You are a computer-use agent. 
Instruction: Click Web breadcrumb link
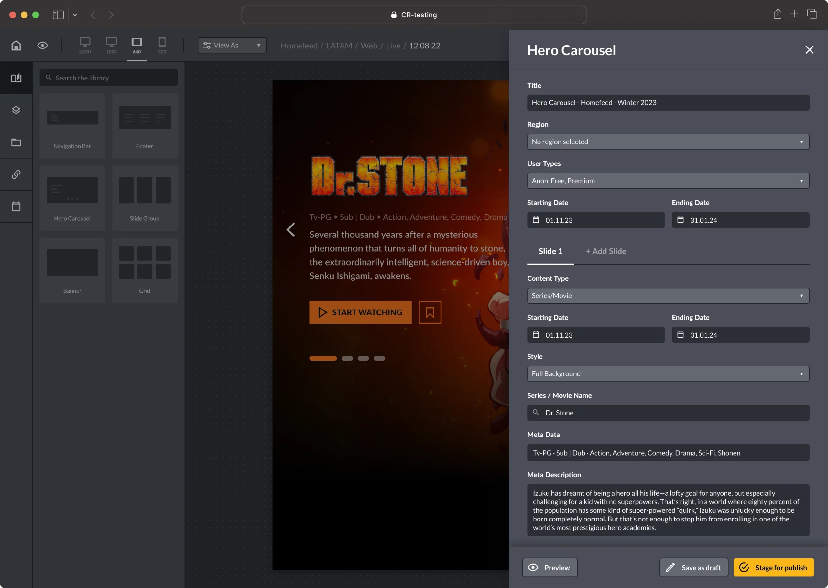[369, 46]
